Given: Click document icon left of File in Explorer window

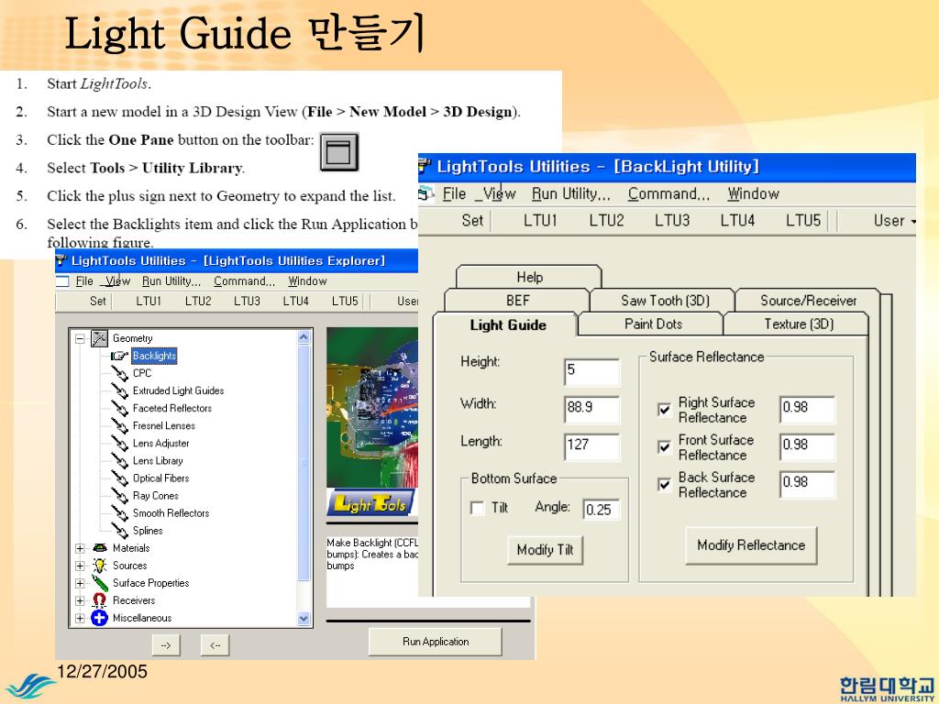Looking at the screenshot, I should click(x=62, y=281).
